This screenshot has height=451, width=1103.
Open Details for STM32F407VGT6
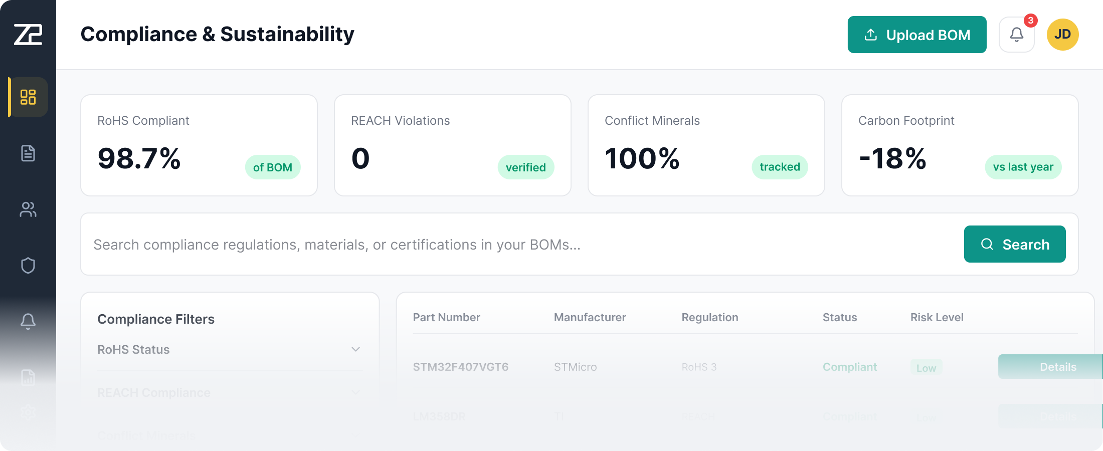(x=1050, y=367)
